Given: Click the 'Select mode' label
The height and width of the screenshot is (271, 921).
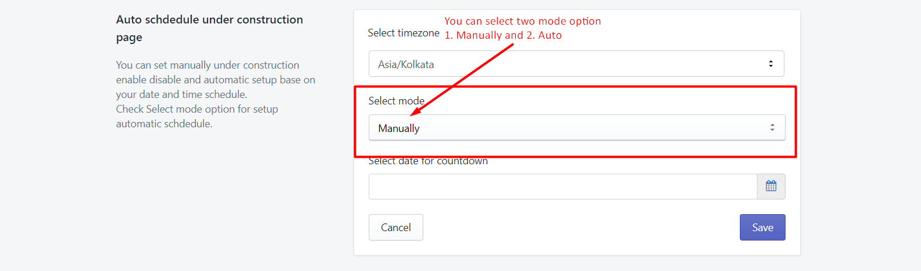Looking at the screenshot, I should tap(396, 101).
